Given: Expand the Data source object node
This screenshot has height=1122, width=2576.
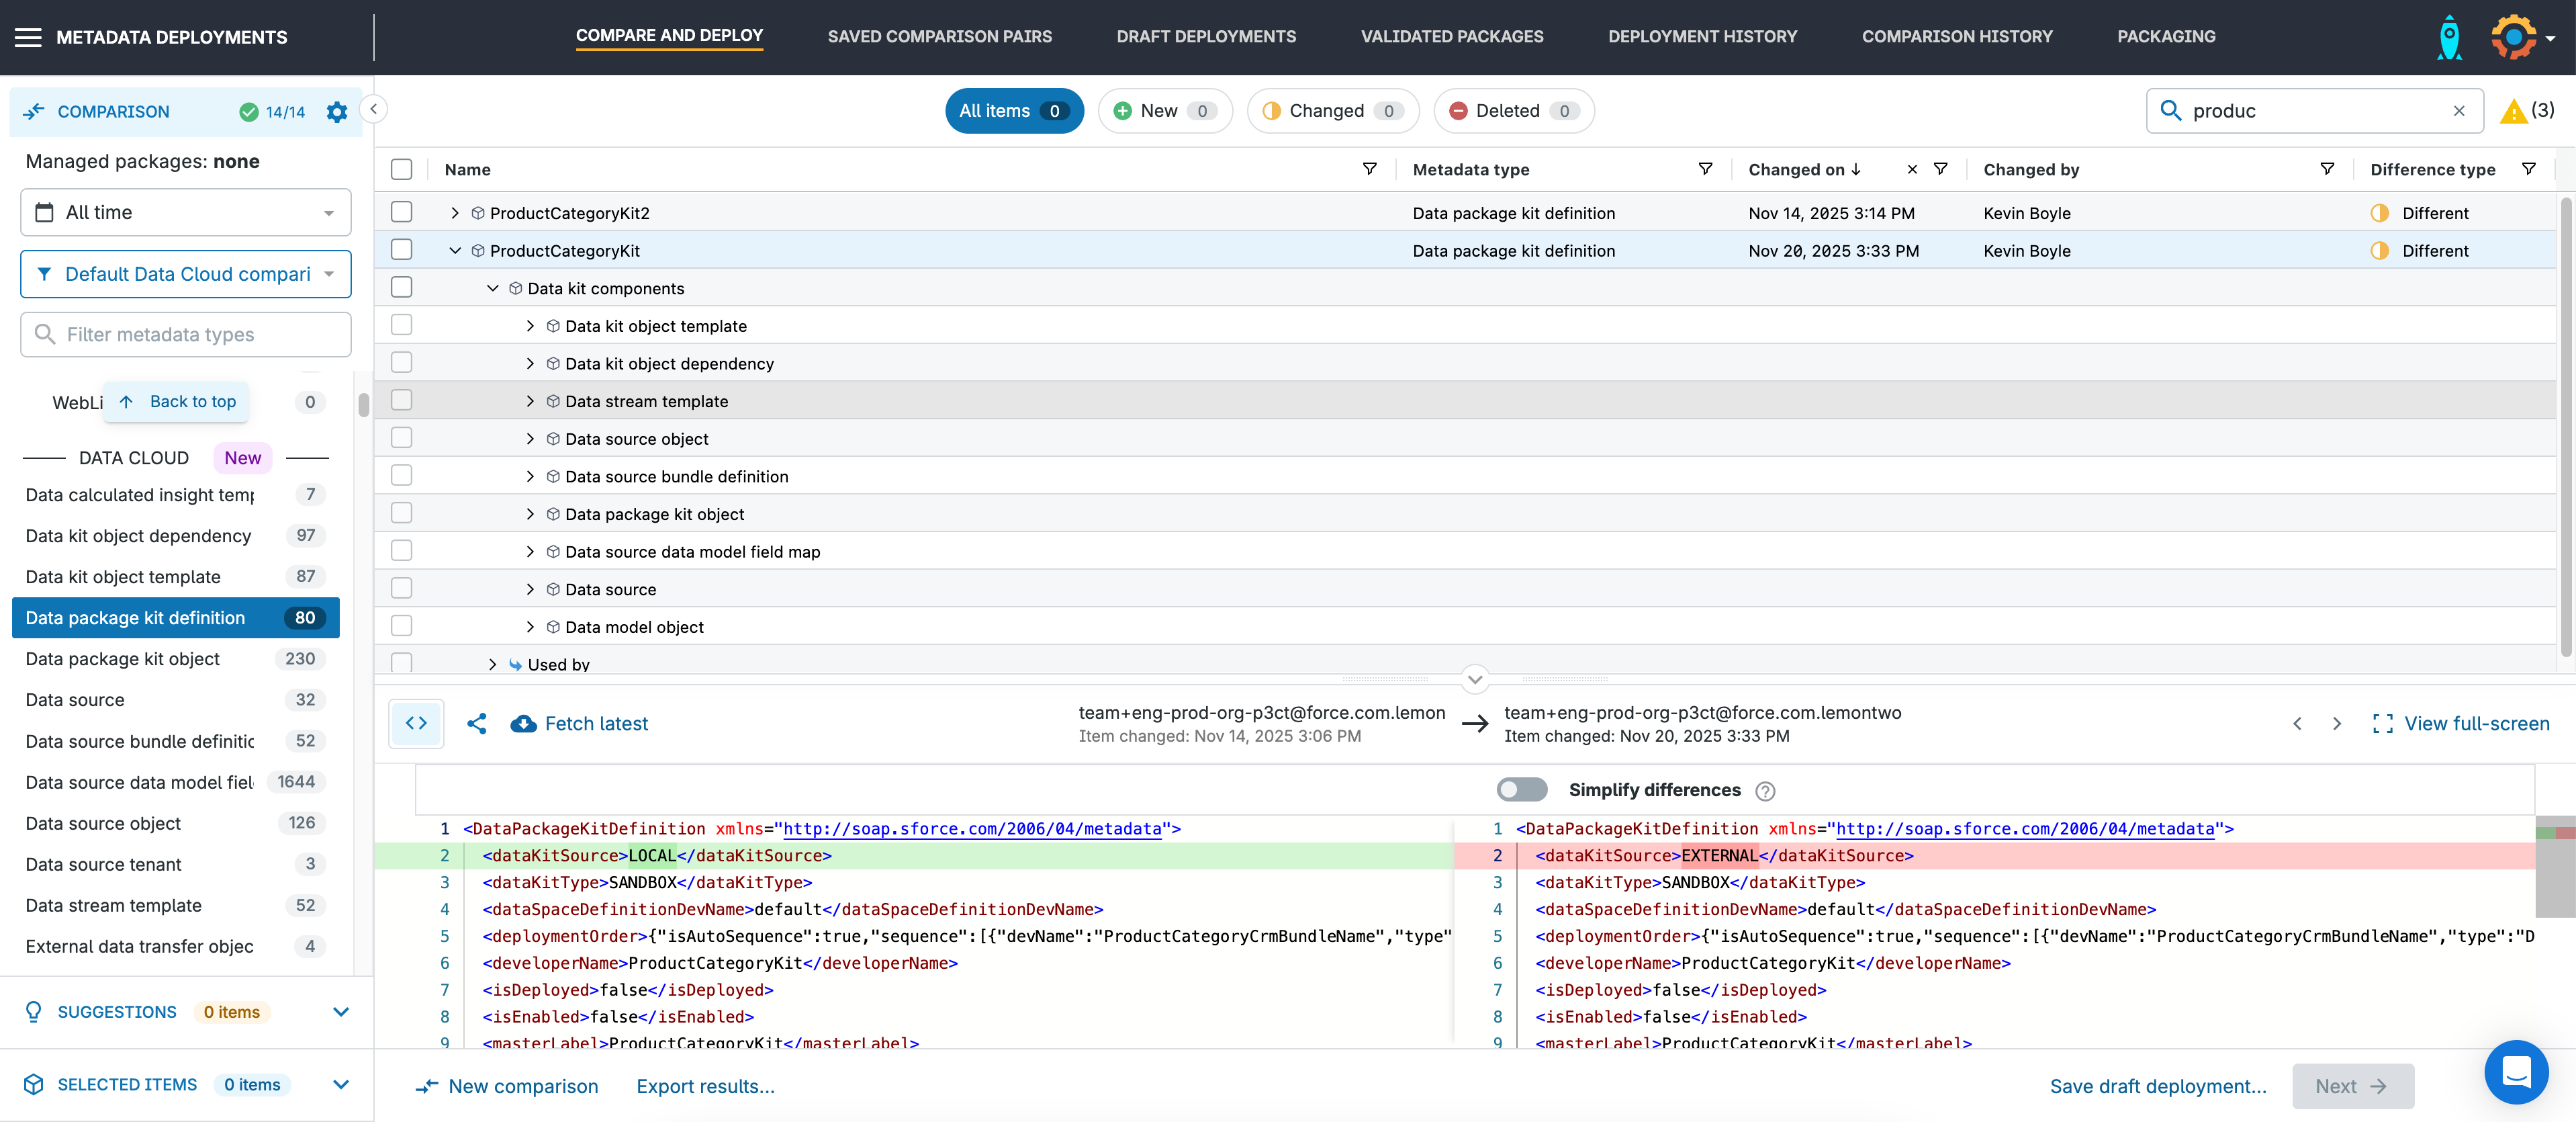Looking at the screenshot, I should tap(530, 439).
